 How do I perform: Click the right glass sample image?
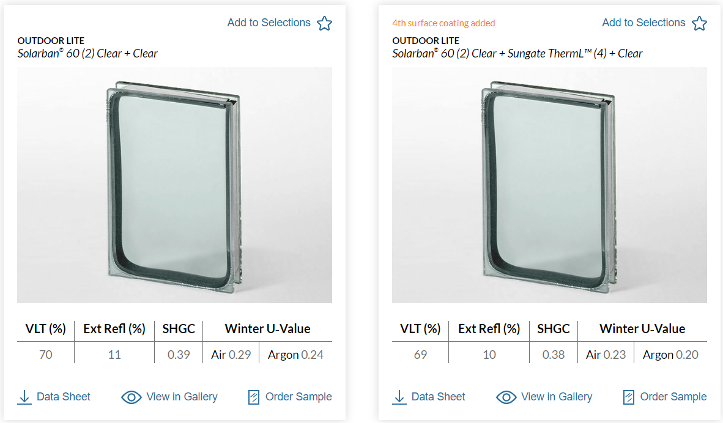pos(549,185)
